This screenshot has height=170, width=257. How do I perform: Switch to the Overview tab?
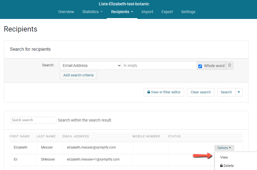[66, 12]
